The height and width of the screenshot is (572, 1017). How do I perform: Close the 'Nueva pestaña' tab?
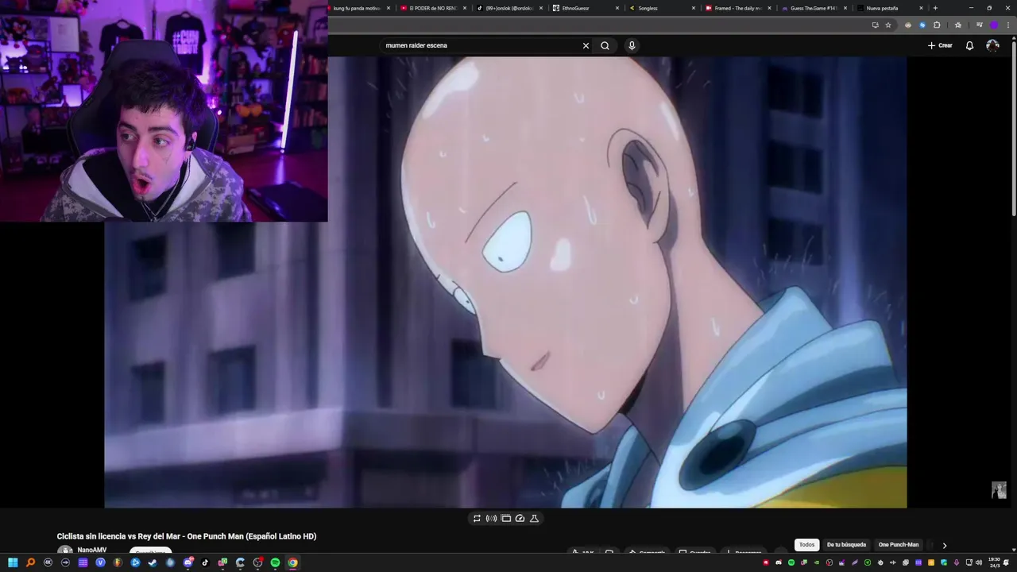[x=921, y=8]
